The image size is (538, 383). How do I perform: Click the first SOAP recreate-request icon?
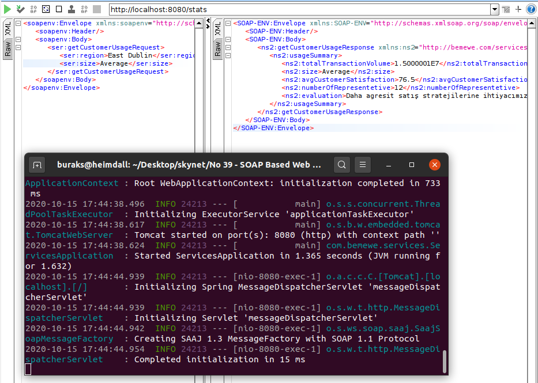(33, 9)
